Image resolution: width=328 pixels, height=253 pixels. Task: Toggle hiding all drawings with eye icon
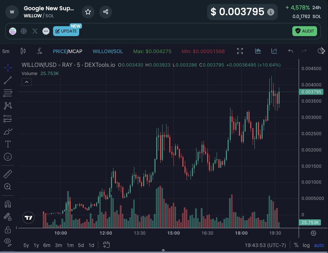pyautogui.click(x=7, y=242)
